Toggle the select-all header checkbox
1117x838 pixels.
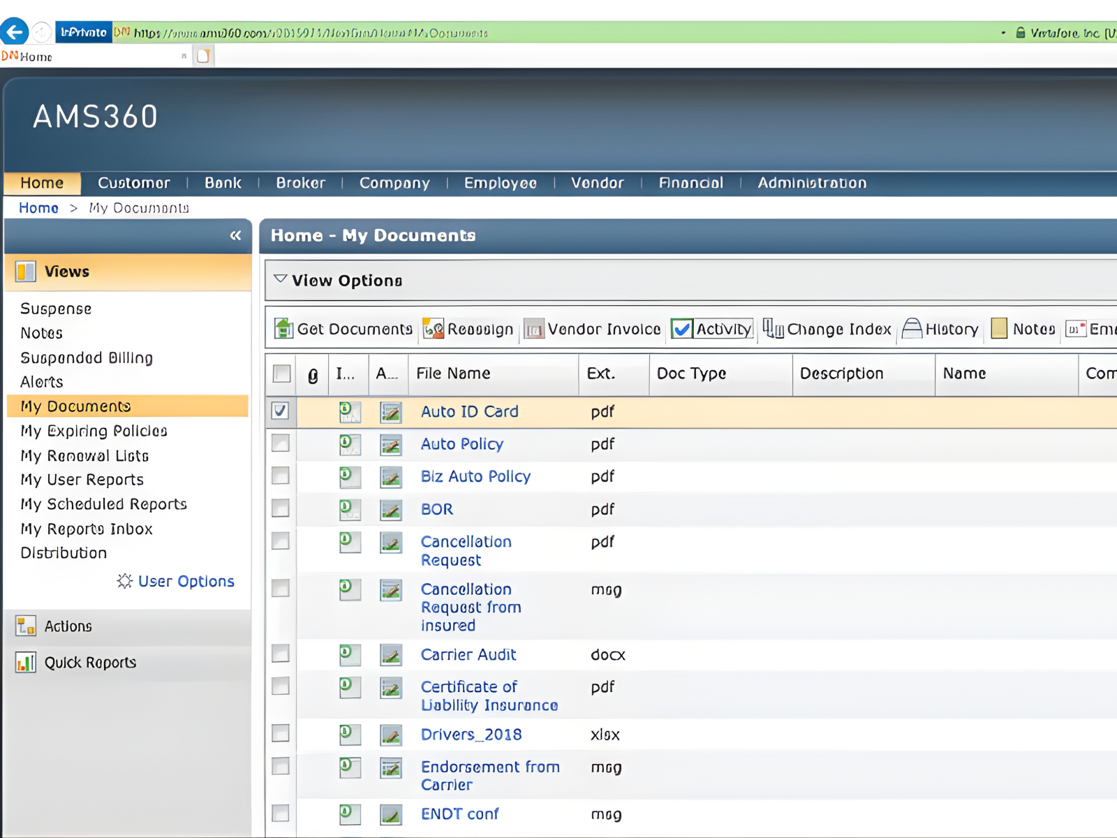pos(282,374)
